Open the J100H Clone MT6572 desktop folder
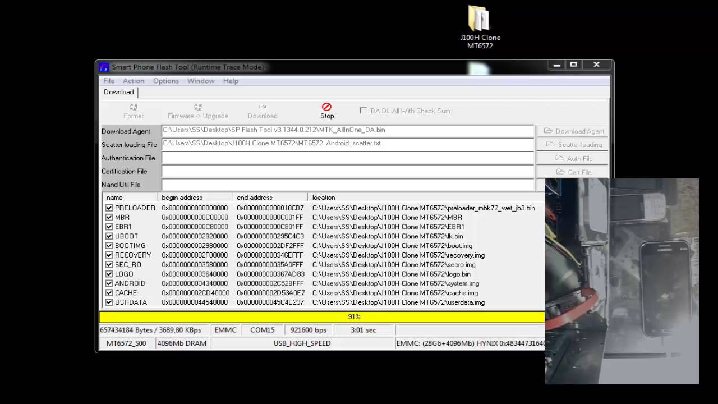718x404 pixels. (x=480, y=27)
